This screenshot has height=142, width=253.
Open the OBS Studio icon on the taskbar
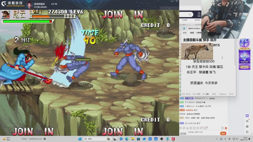(162, 139)
